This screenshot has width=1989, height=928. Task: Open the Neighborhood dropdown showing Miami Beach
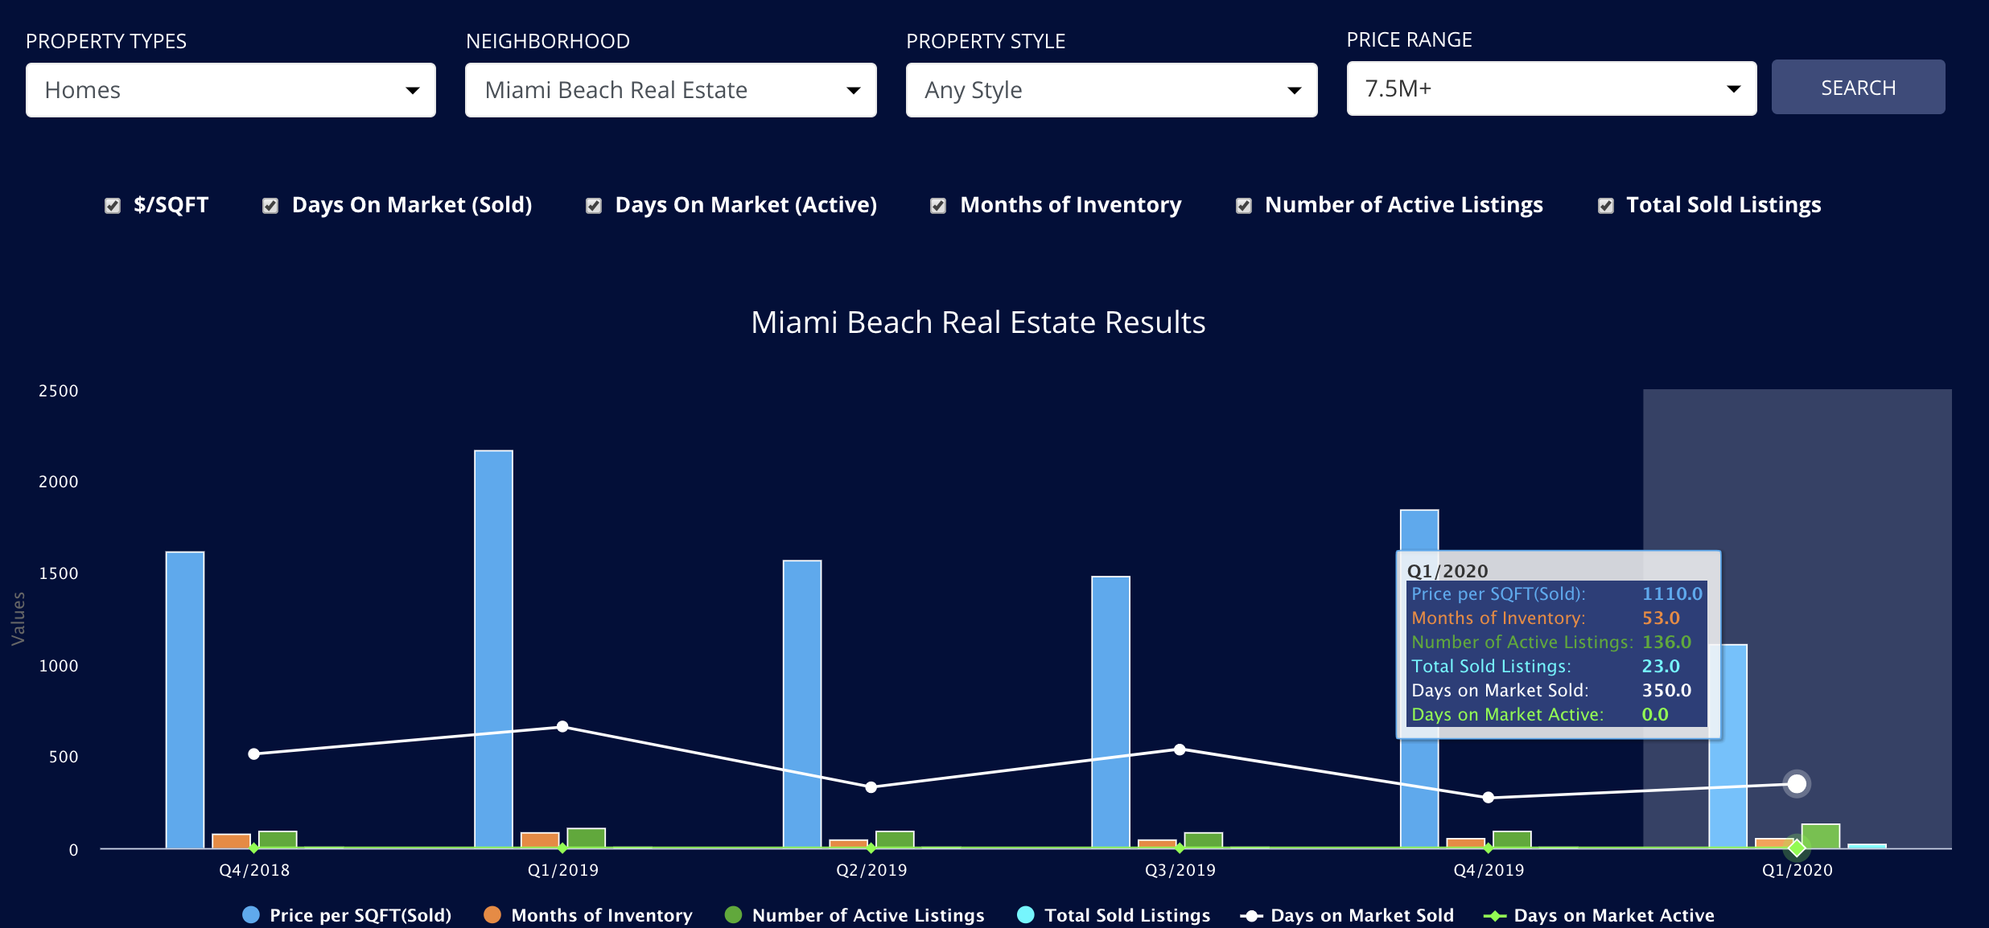pos(671,90)
